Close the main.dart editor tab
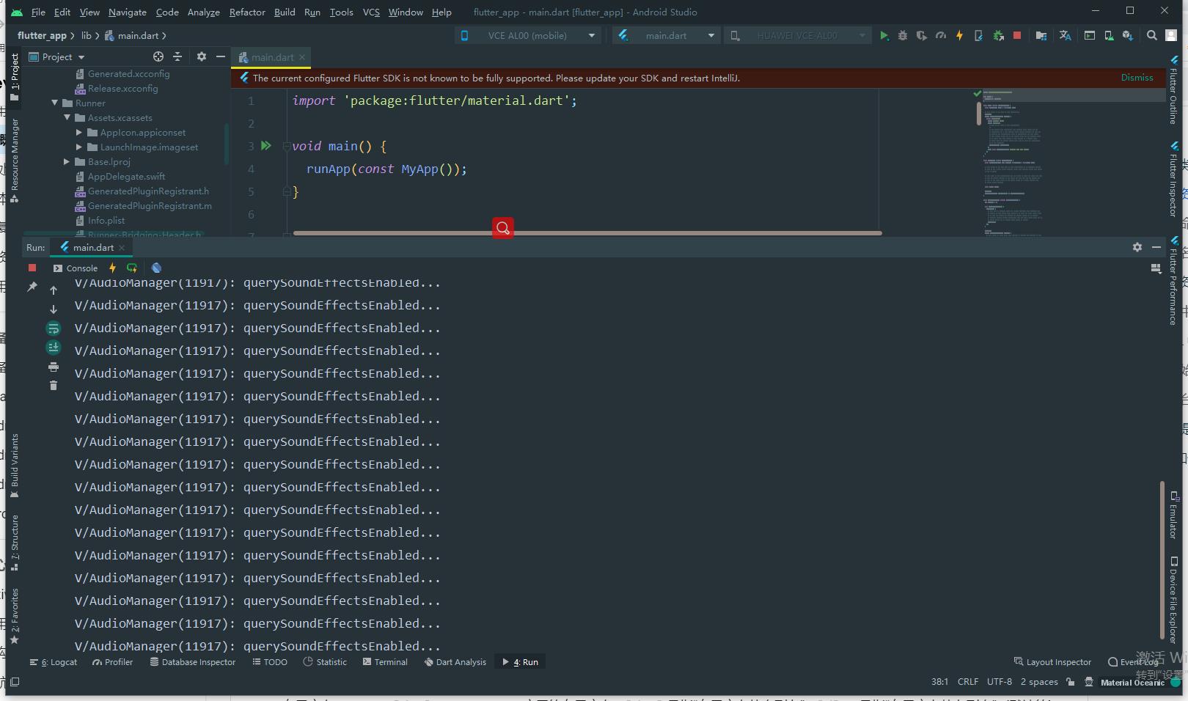 tap(301, 57)
